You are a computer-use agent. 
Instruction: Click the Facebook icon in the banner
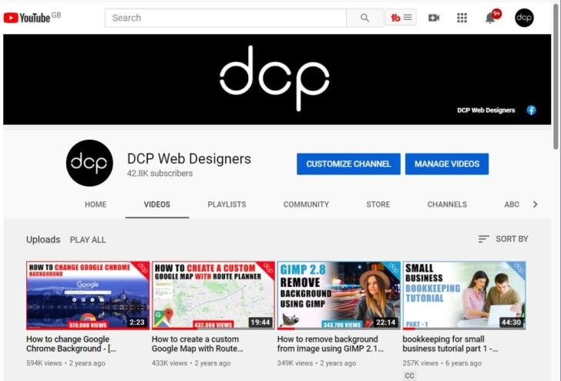click(531, 110)
